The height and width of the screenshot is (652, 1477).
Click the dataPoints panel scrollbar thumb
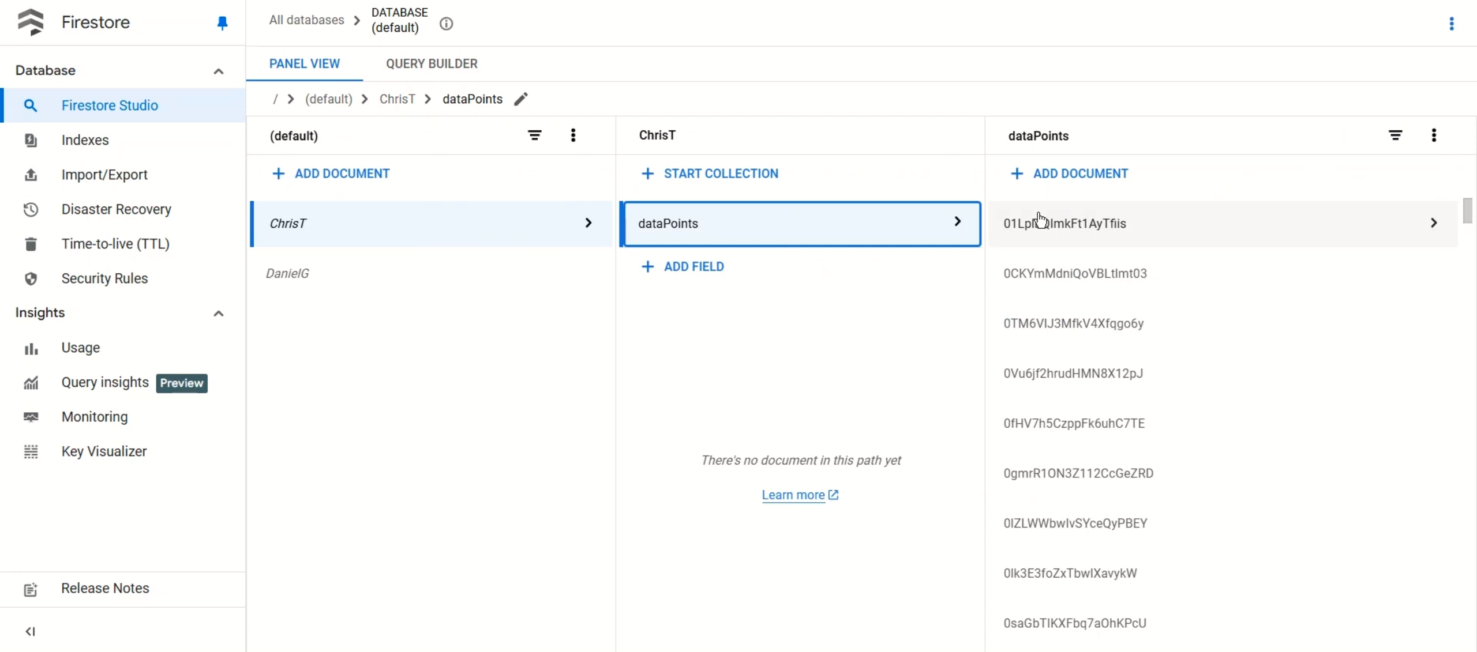tap(1467, 211)
